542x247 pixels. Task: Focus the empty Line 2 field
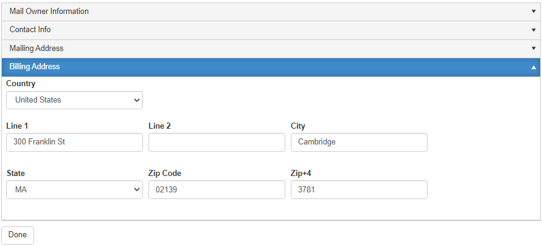(217, 142)
